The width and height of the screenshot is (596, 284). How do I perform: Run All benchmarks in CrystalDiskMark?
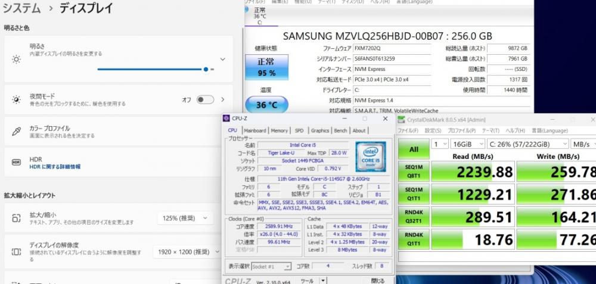pos(414,149)
